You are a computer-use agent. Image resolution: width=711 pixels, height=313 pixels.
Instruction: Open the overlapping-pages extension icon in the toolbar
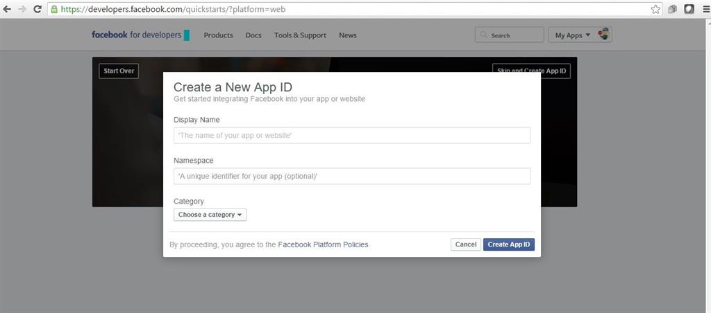tap(672, 9)
